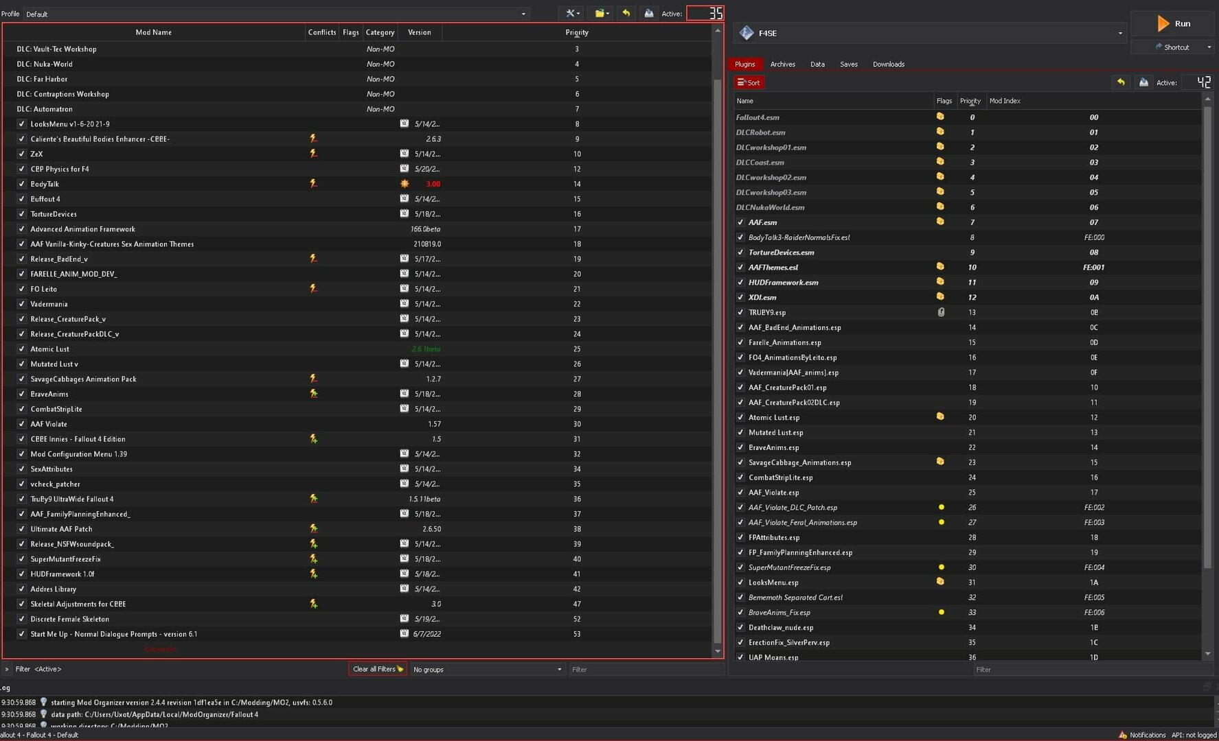Open the tools icon dropdown arrow

[578, 14]
